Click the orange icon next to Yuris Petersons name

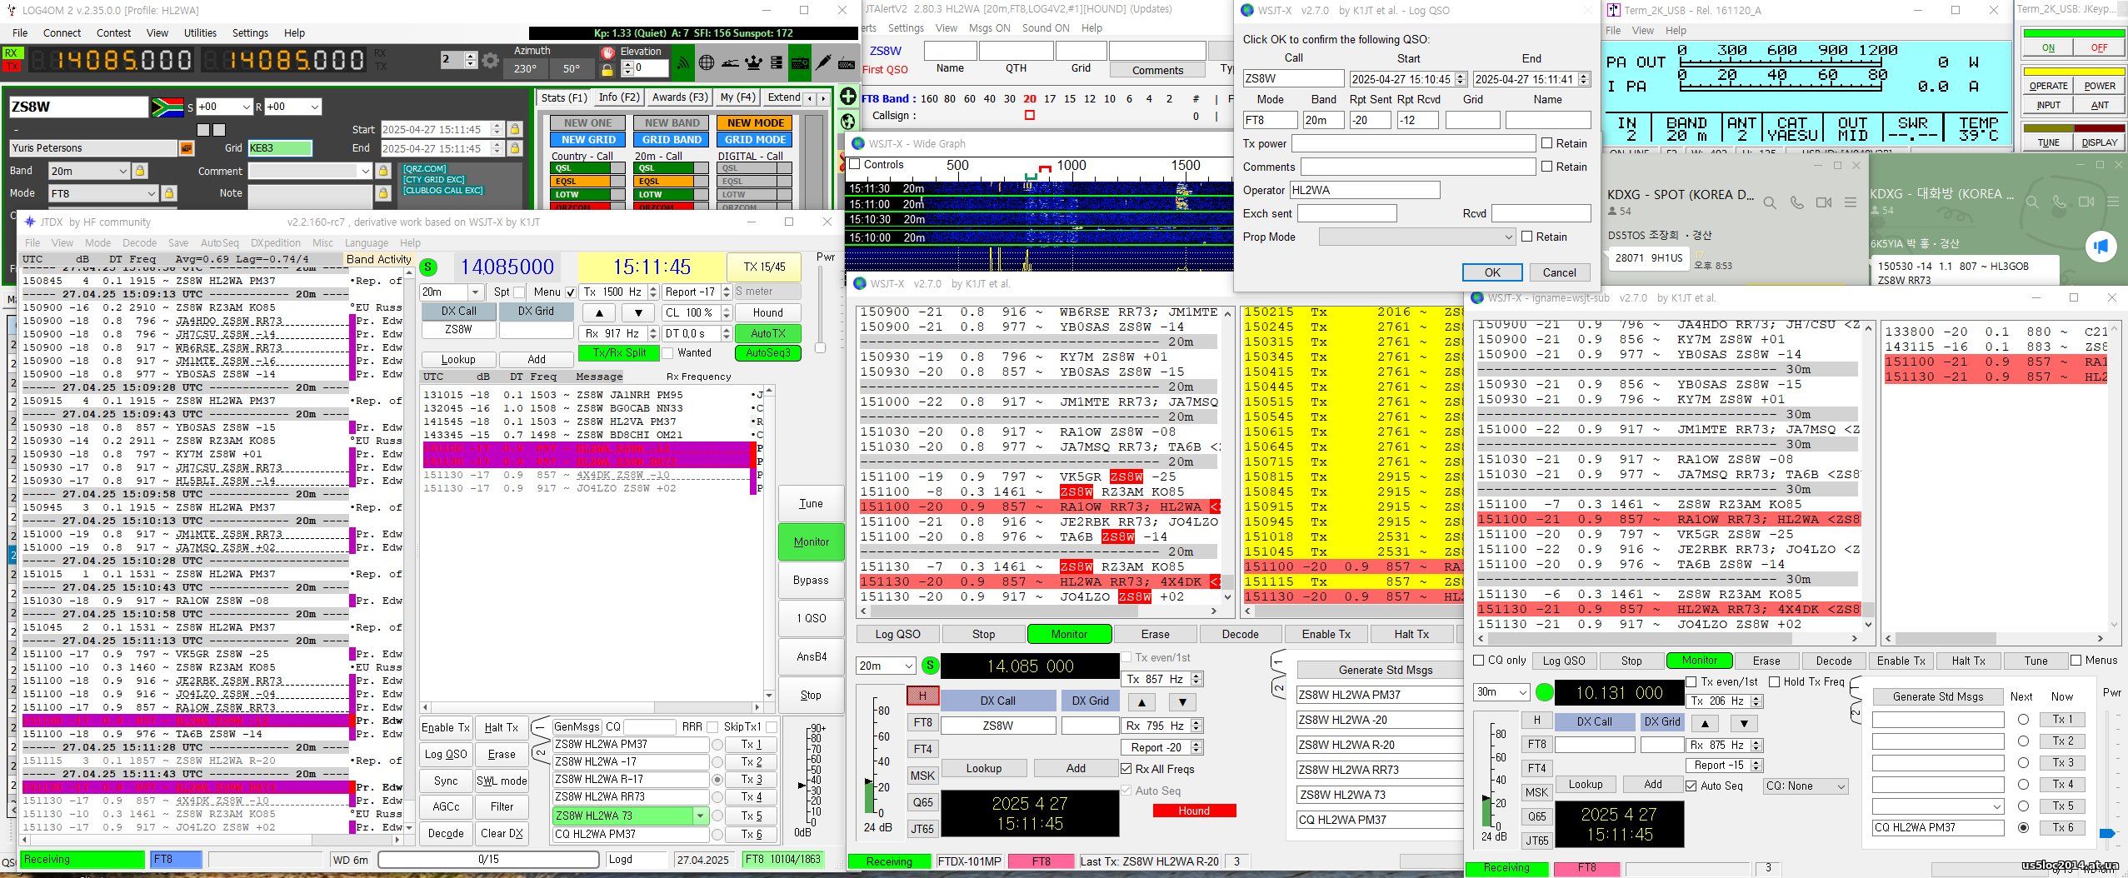coord(187,148)
